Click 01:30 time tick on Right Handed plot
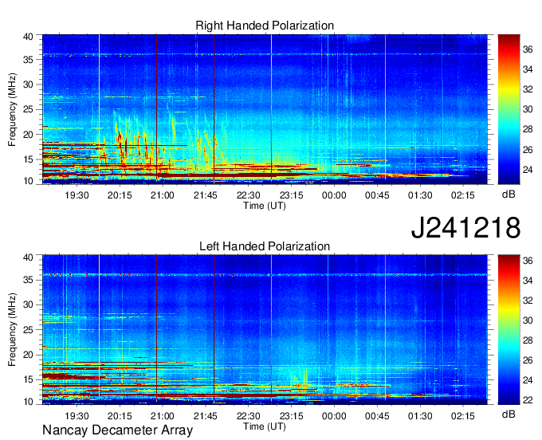Image resolution: width=542 pixels, height=440 pixels. [x=420, y=195]
